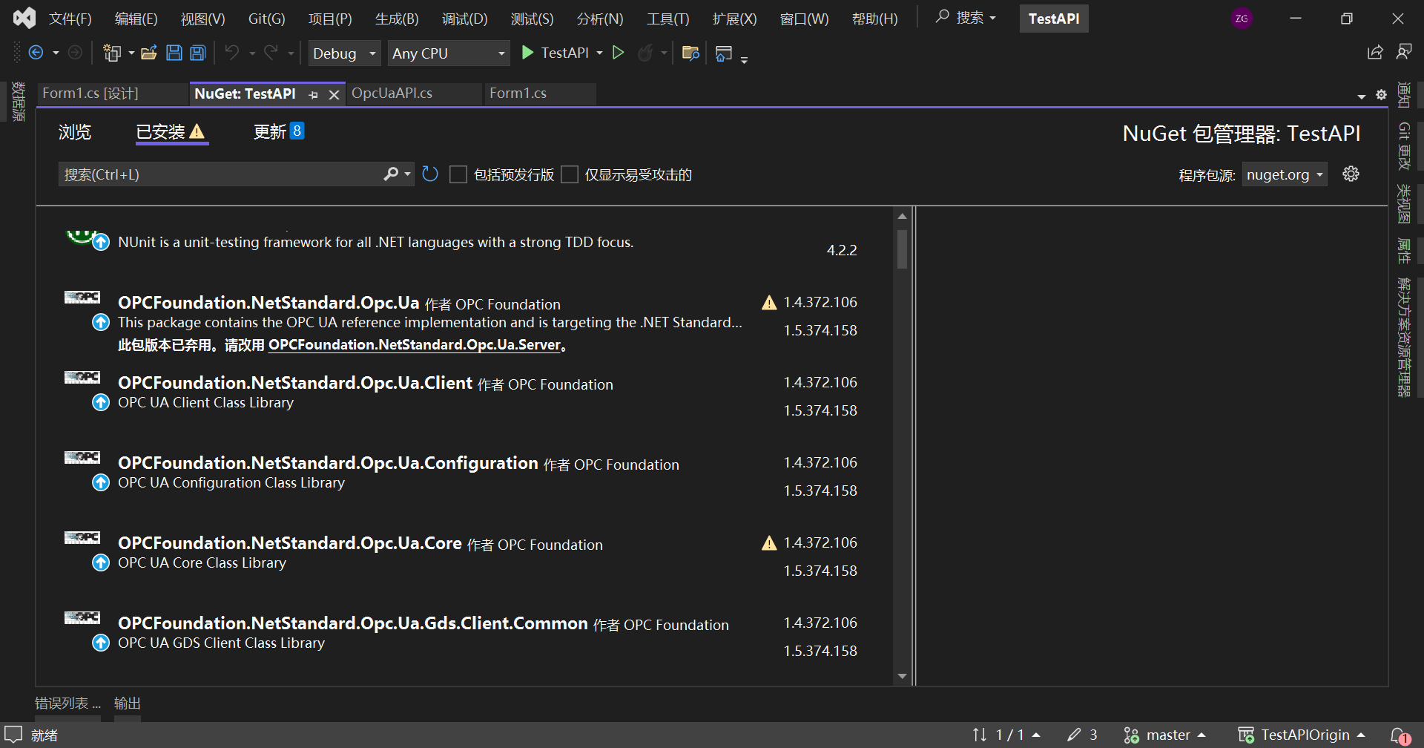1424x748 pixels.
Task: Click the Send Feedback person icon
Action: click(1404, 52)
